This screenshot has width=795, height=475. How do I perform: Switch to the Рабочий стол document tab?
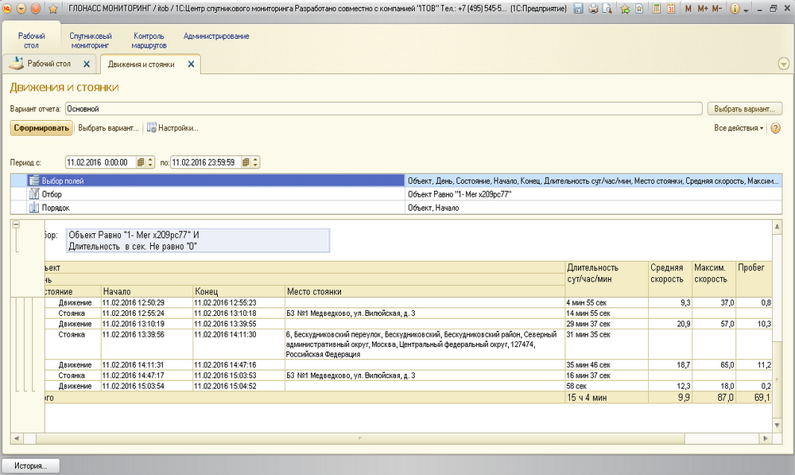click(x=49, y=64)
